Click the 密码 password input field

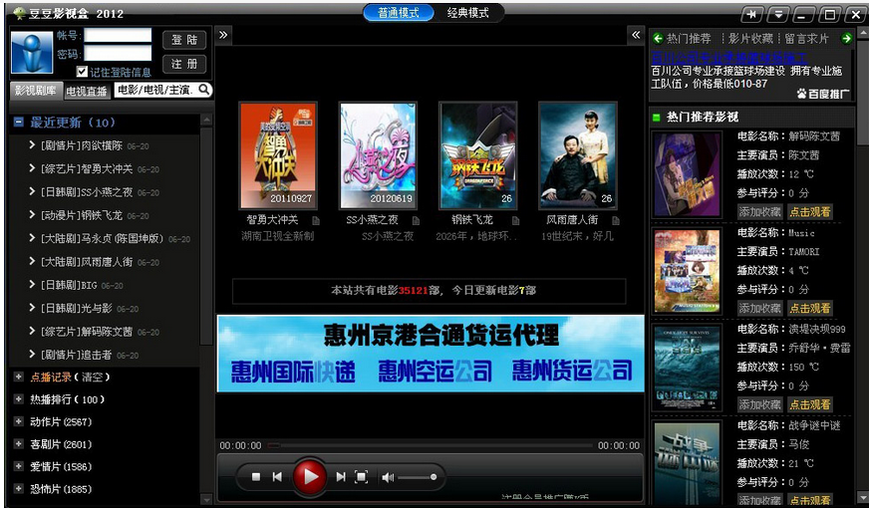118,53
